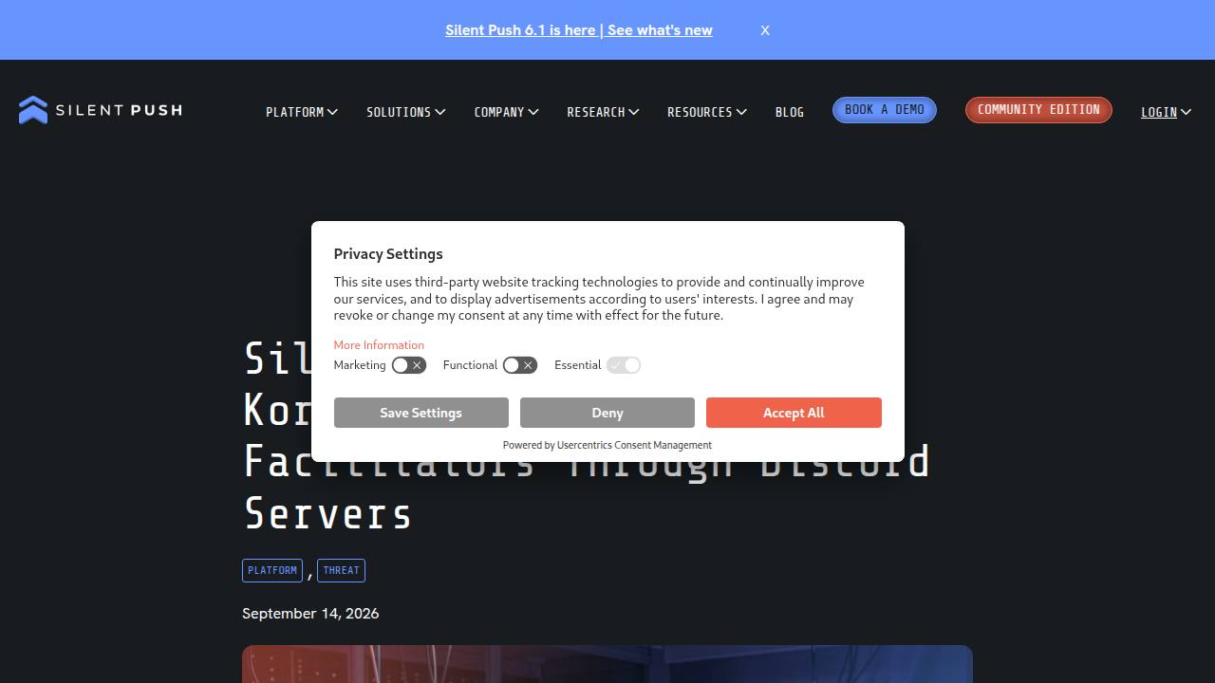Expand the Platform menu

302,112
